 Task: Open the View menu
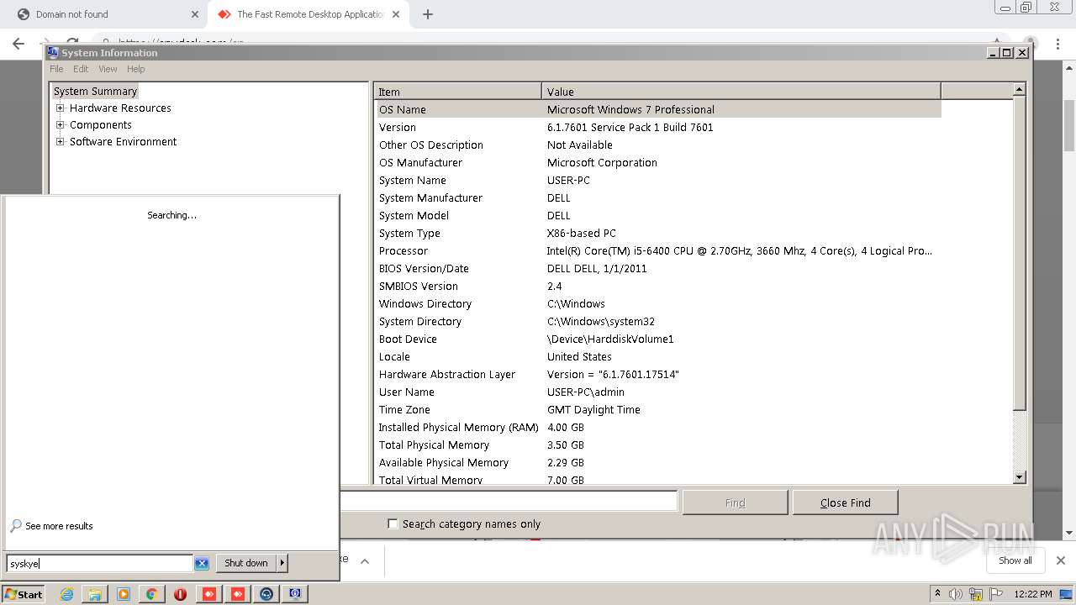click(x=108, y=69)
